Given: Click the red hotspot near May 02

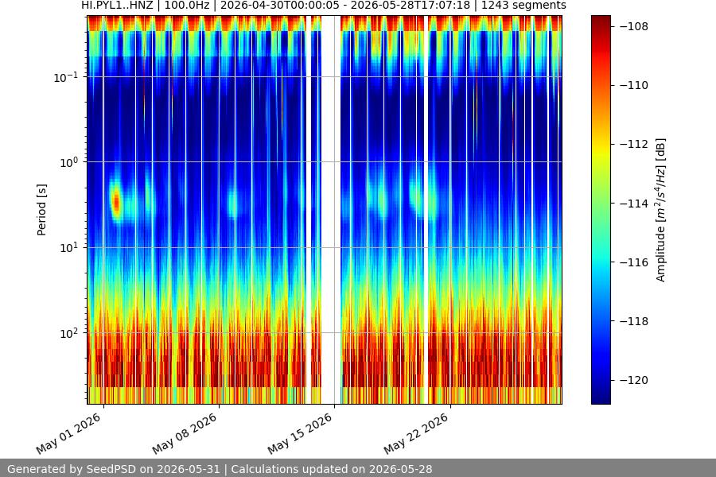Looking at the screenshot, I should point(116,202).
